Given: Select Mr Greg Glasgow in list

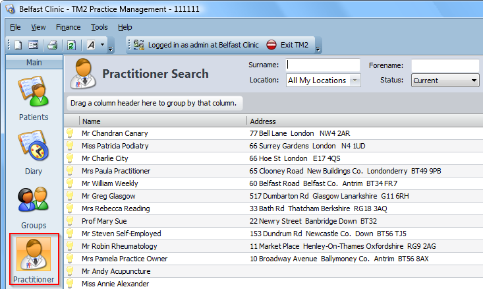Looking at the screenshot, I should click(109, 196).
